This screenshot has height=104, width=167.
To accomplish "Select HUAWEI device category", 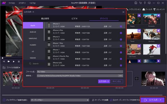I will (x=33, y=45).
